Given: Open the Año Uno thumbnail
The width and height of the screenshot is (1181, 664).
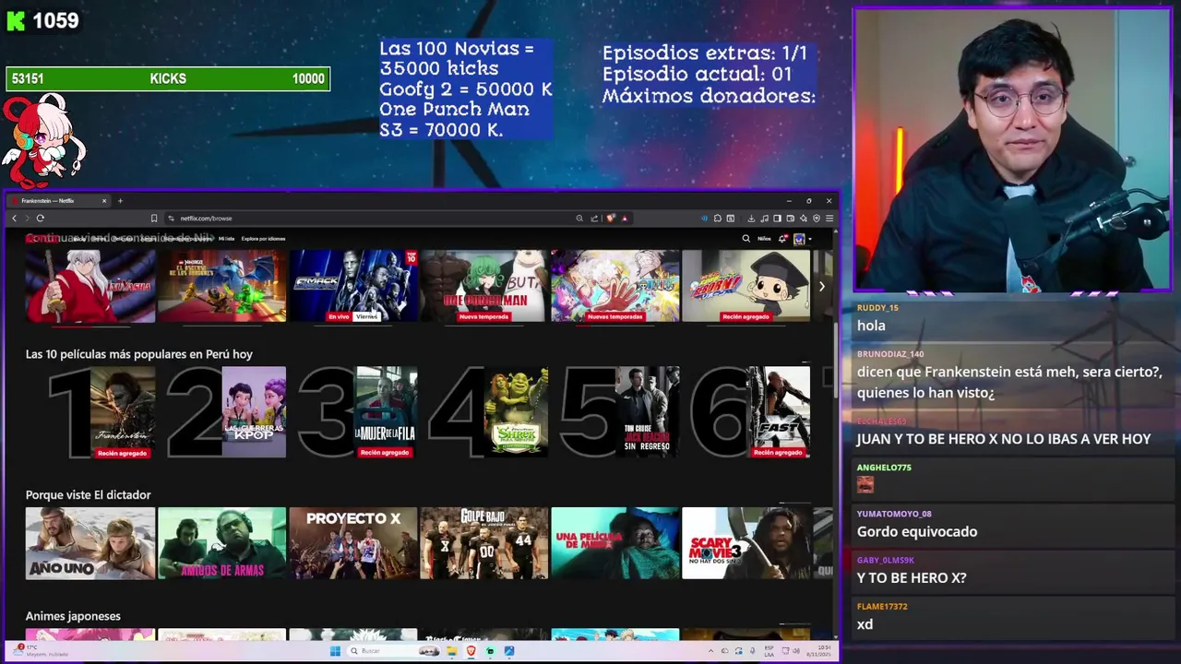Looking at the screenshot, I should (x=90, y=543).
